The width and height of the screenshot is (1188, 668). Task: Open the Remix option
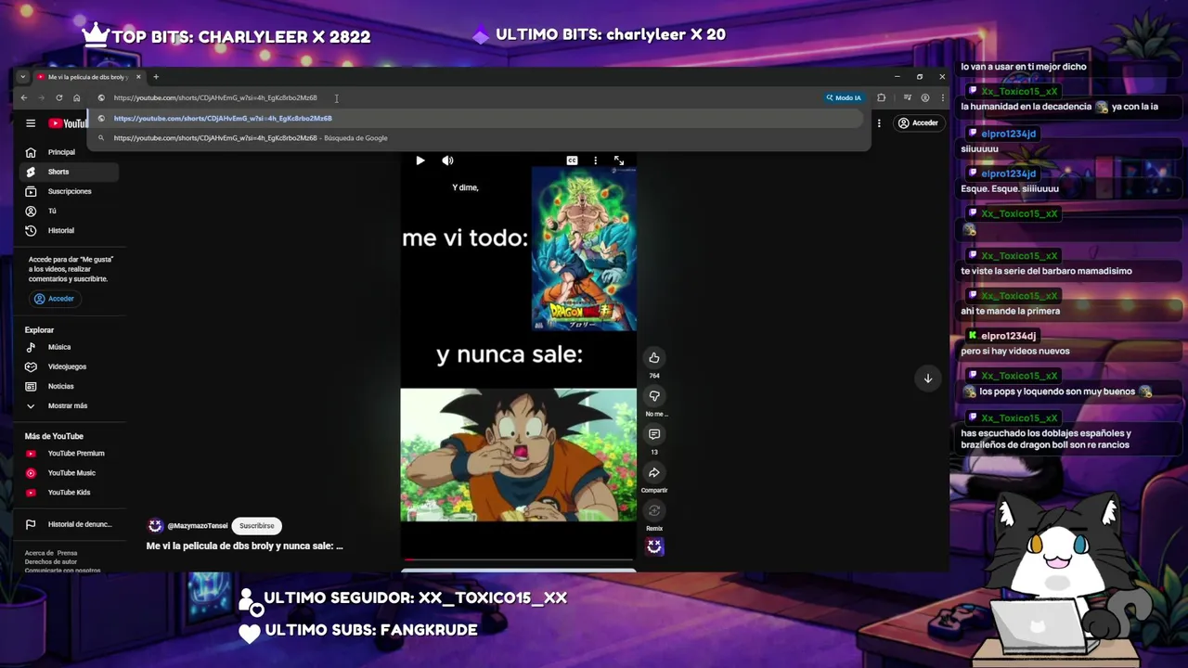point(654,511)
